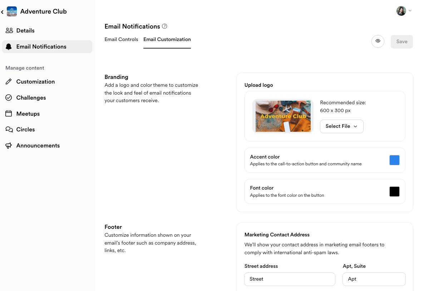424x291 pixels.
Task: Click the Customization pencil icon
Action: [9, 82]
